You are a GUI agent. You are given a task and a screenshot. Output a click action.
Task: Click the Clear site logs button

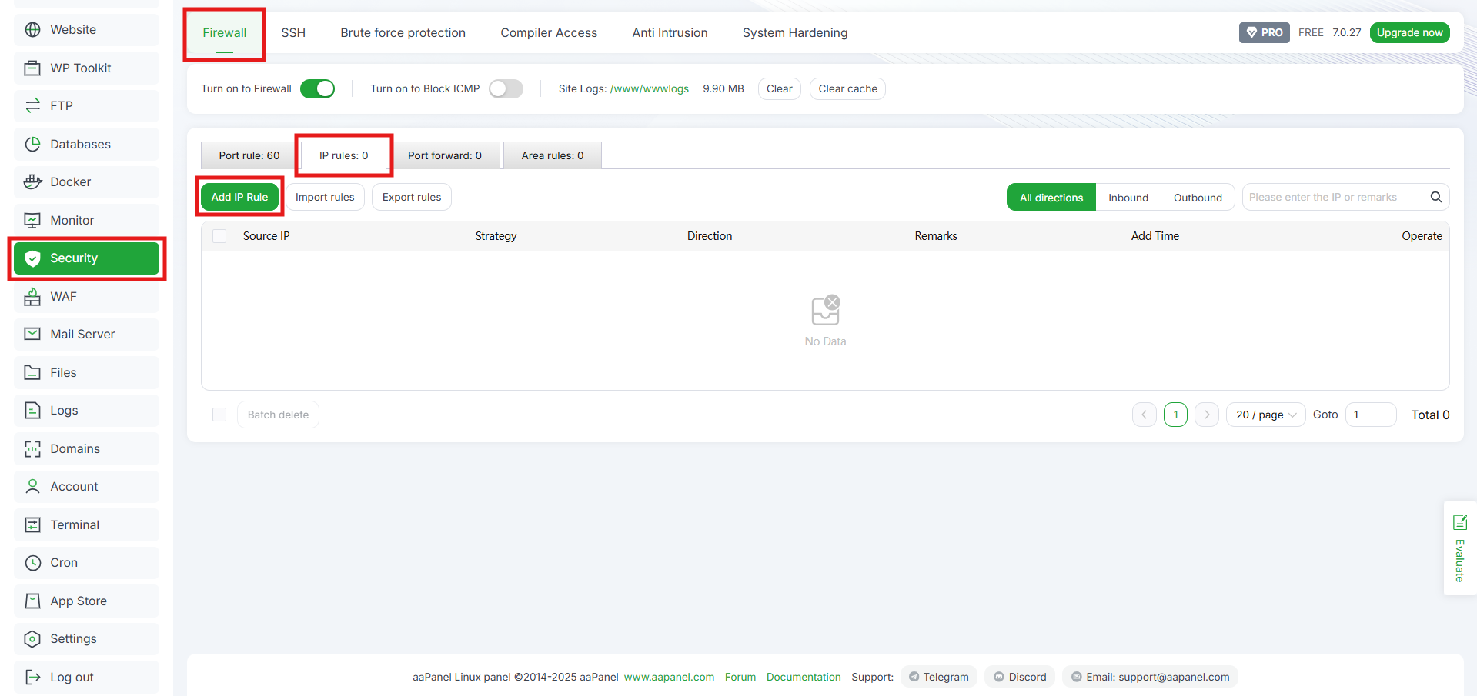click(780, 88)
